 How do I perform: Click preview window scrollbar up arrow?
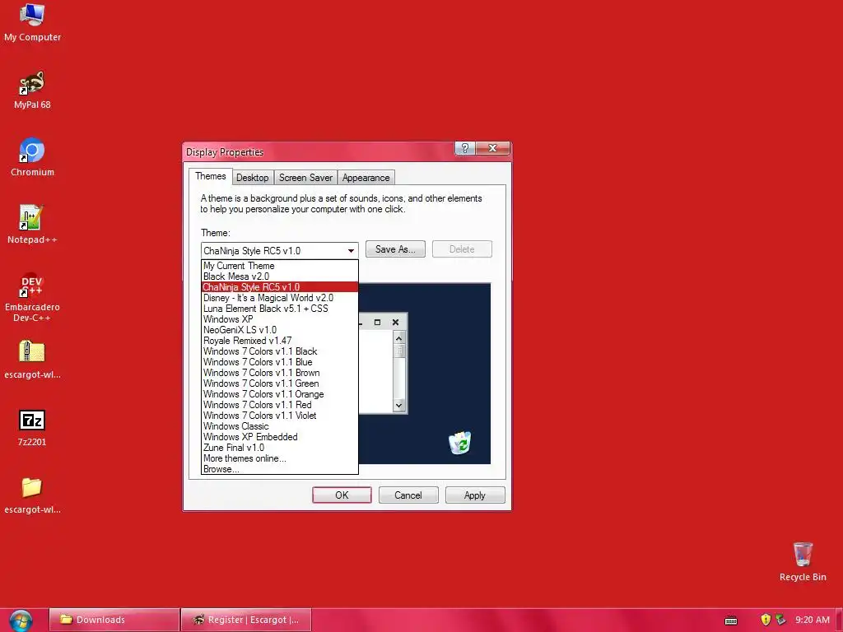[x=399, y=338]
